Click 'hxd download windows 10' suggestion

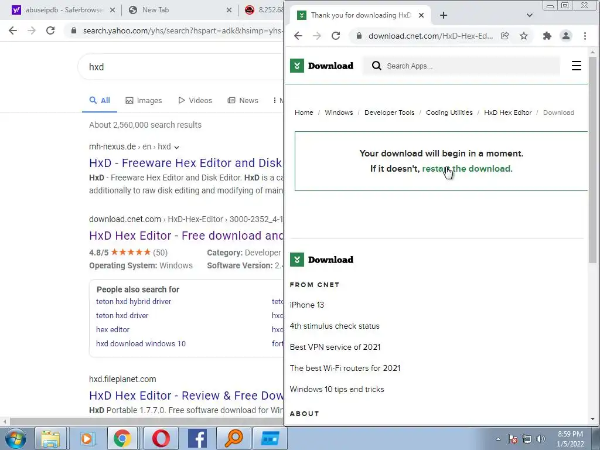141,344
